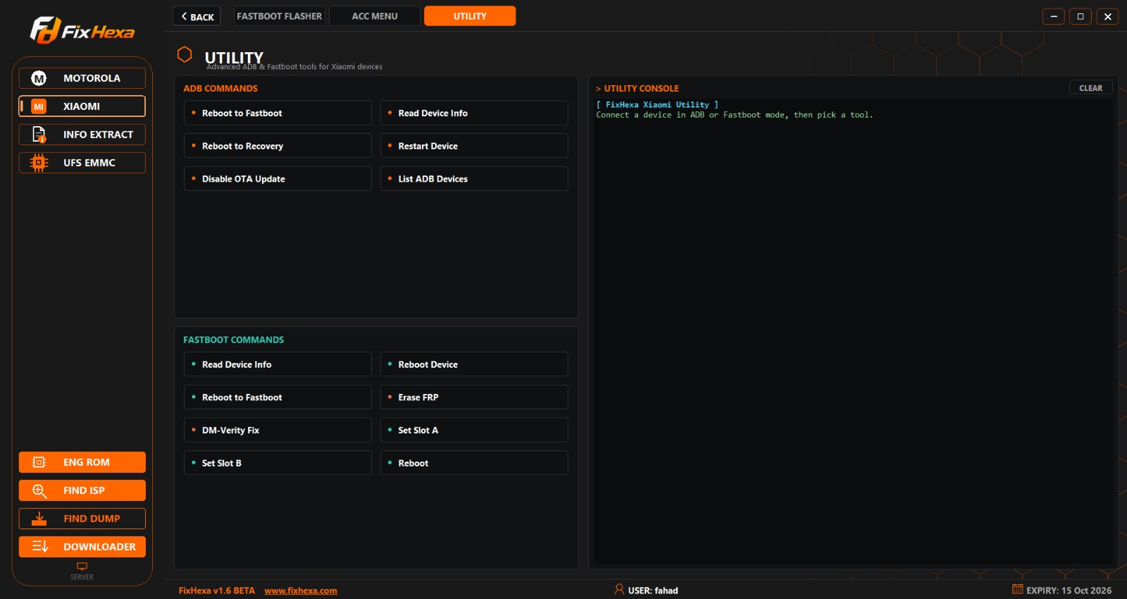The height and width of the screenshot is (599, 1127).
Task: Open the Find Dump button
Action: 82,519
